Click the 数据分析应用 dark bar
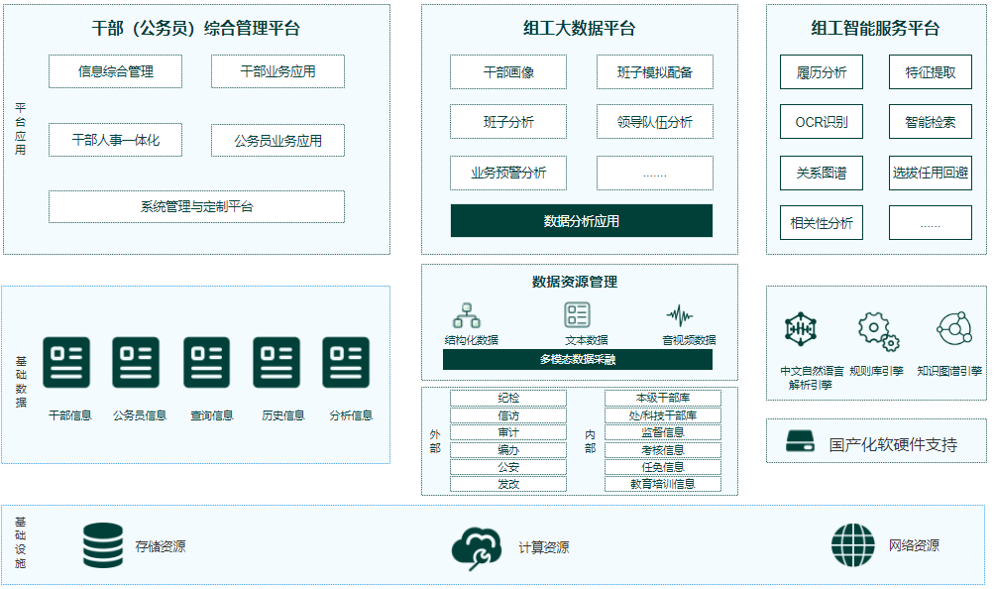Viewport: 994px width, 589px height. point(582,221)
